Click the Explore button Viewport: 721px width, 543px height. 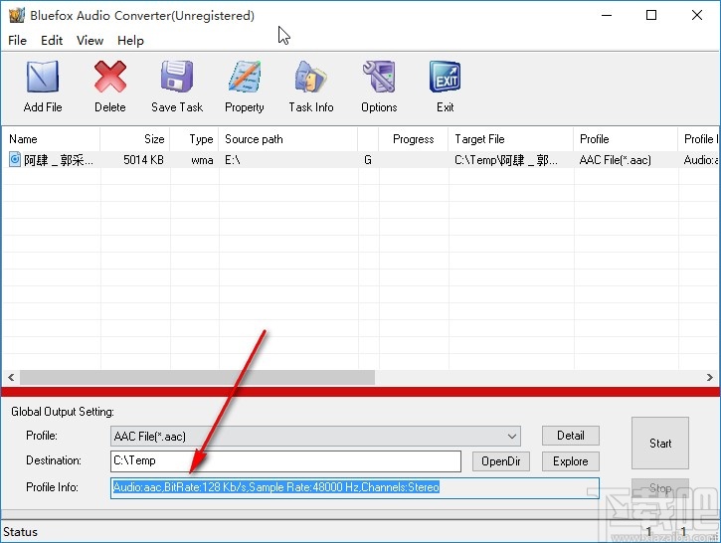coord(571,461)
